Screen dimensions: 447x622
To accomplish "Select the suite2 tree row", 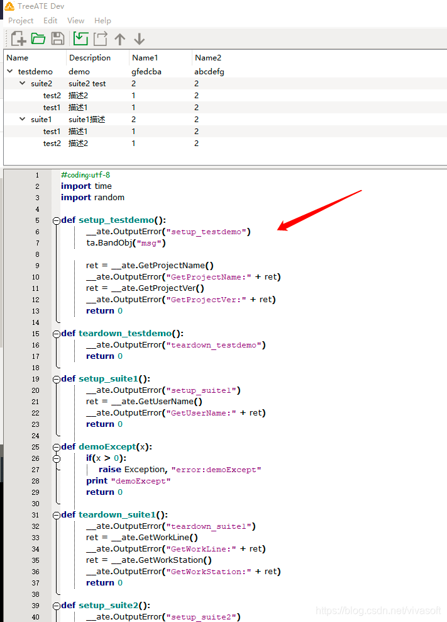I will pyautogui.click(x=226, y=83).
